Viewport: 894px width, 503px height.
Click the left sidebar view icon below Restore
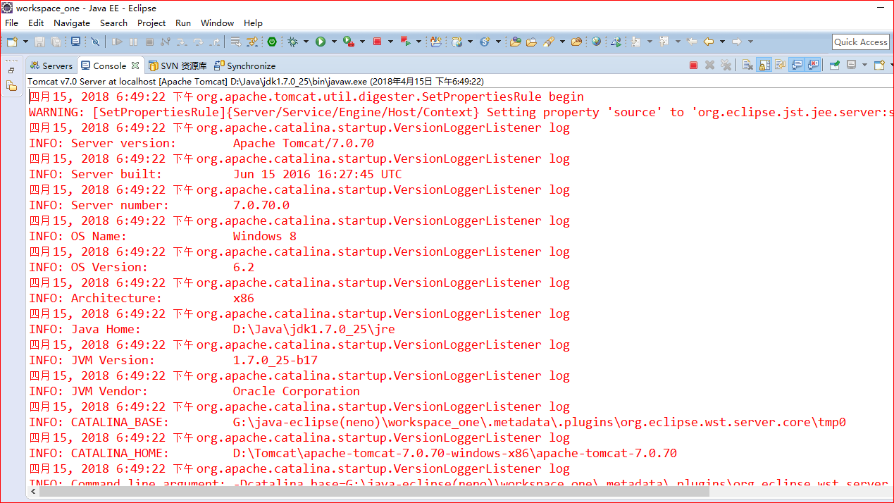tap(11, 86)
